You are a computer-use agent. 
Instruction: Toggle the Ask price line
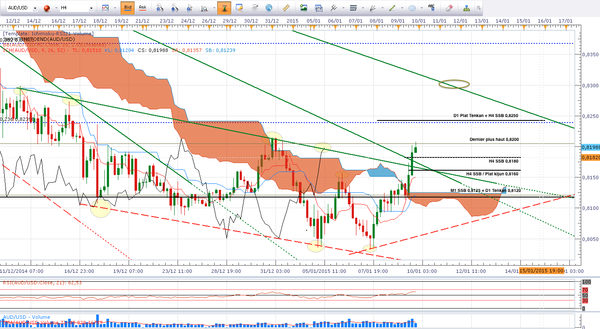click(143, 7)
